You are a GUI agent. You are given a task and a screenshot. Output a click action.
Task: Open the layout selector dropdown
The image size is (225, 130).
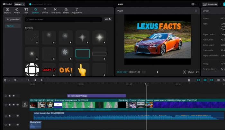click(x=194, y=4)
